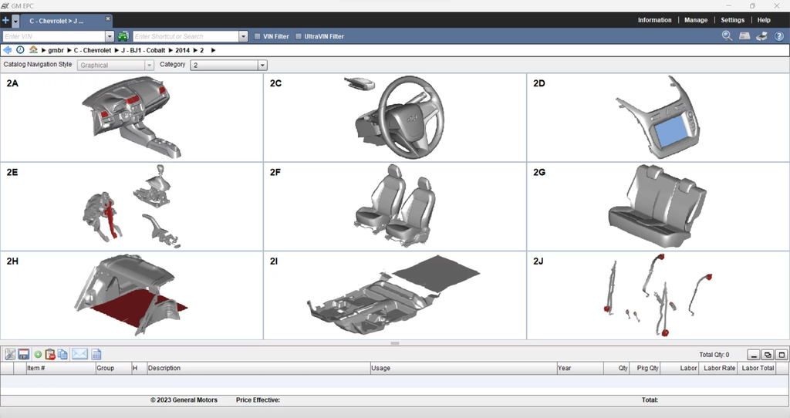Viewport: 790px width, 418px height.
Task: Click the envelope email icon in parts list toolbar
Action: [x=79, y=354]
